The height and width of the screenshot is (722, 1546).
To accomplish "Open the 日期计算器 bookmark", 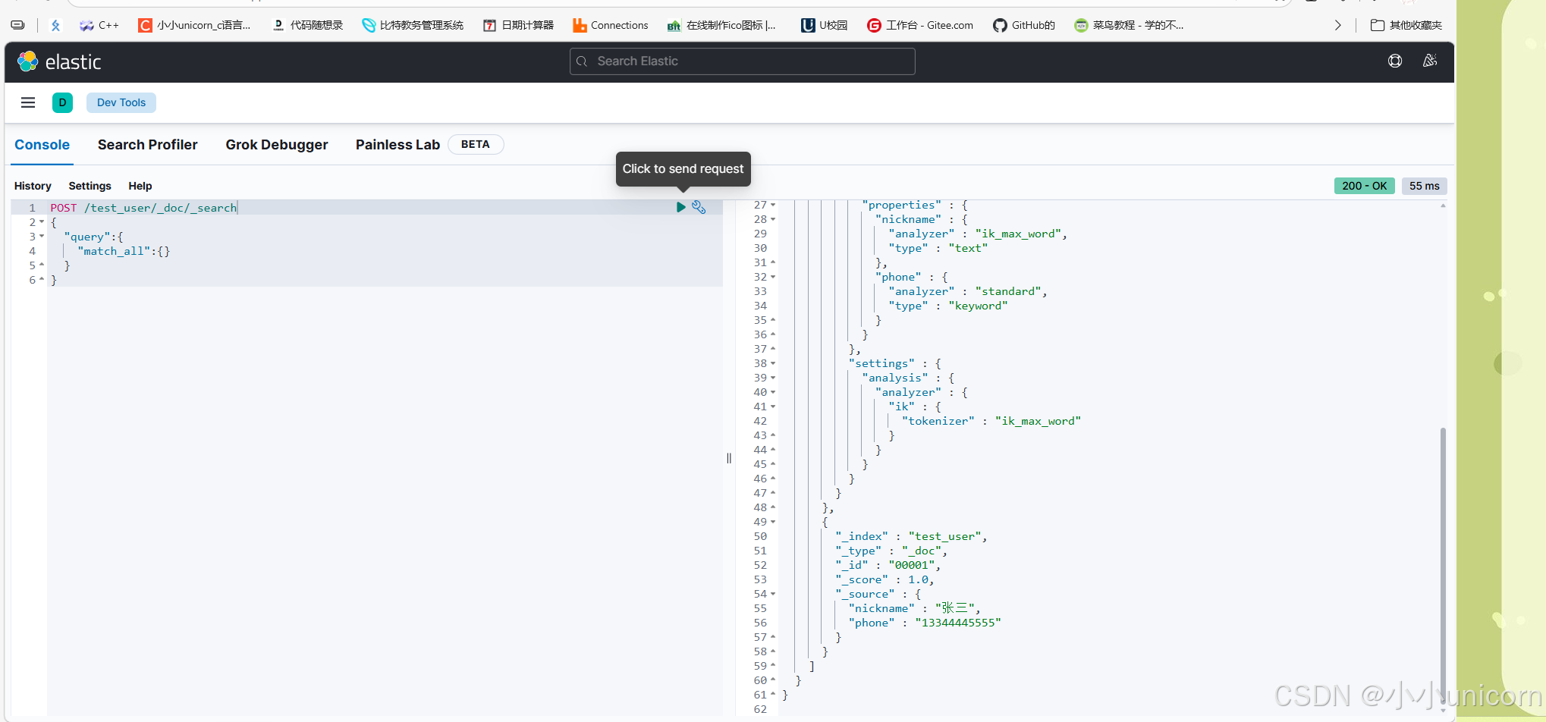I will (519, 25).
